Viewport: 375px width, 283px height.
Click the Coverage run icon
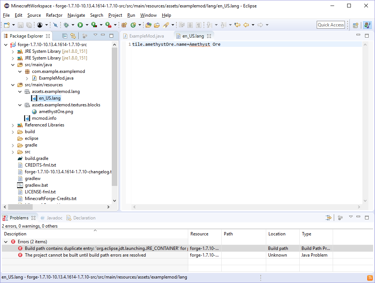coord(94,25)
